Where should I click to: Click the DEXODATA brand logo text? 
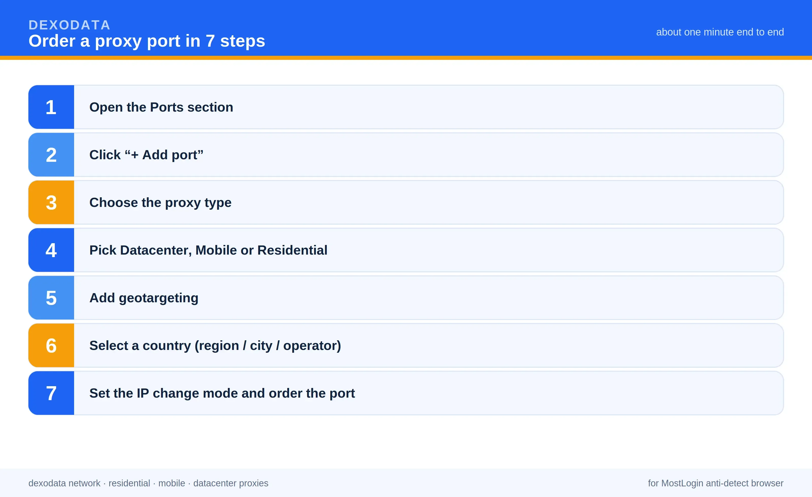click(69, 25)
